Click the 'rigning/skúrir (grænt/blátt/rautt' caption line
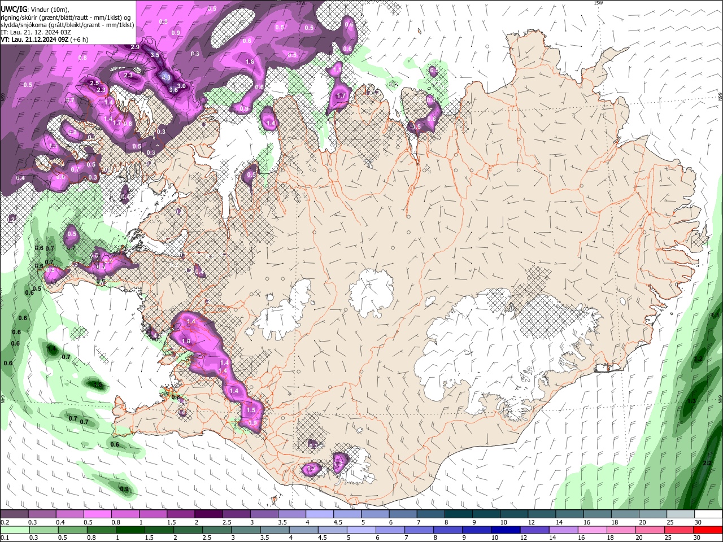 click(x=67, y=18)
